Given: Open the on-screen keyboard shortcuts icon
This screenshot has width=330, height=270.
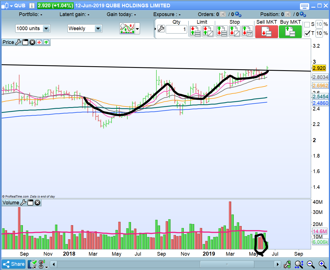Looking at the screenshot, I should click(304, 6).
